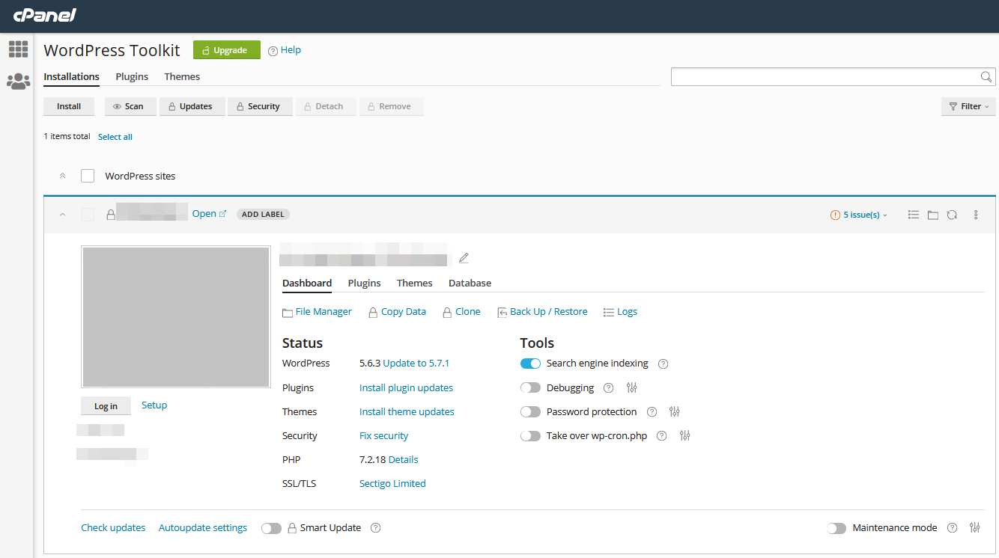Open the three-dot more actions menu
The image size is (999, 558).
point(976,215)
